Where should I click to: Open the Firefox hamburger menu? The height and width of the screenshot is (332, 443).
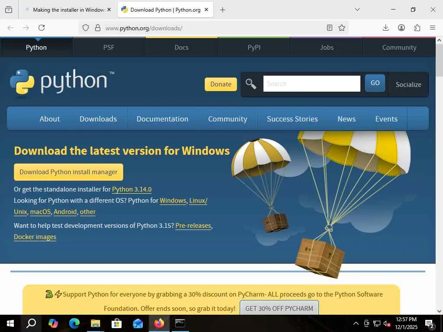[x=433, y=28]
